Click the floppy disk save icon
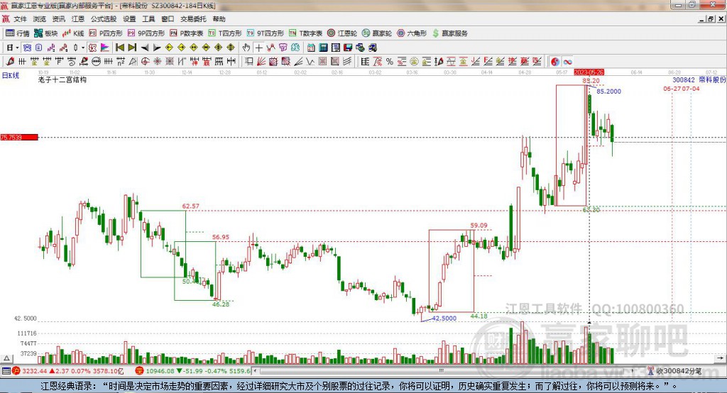 click(x=348, y=48)
